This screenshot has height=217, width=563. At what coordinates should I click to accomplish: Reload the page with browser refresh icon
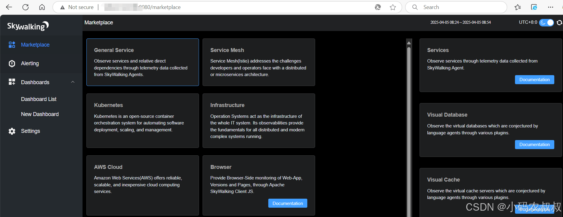tap(26, 7)
